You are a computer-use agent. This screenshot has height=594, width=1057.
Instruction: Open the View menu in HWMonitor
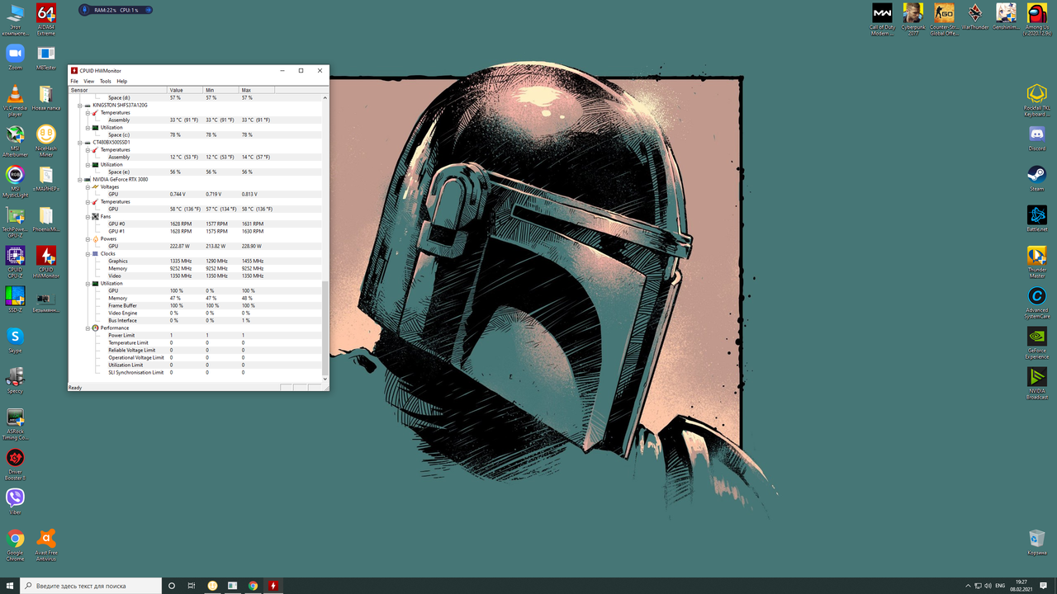point(88,81)
